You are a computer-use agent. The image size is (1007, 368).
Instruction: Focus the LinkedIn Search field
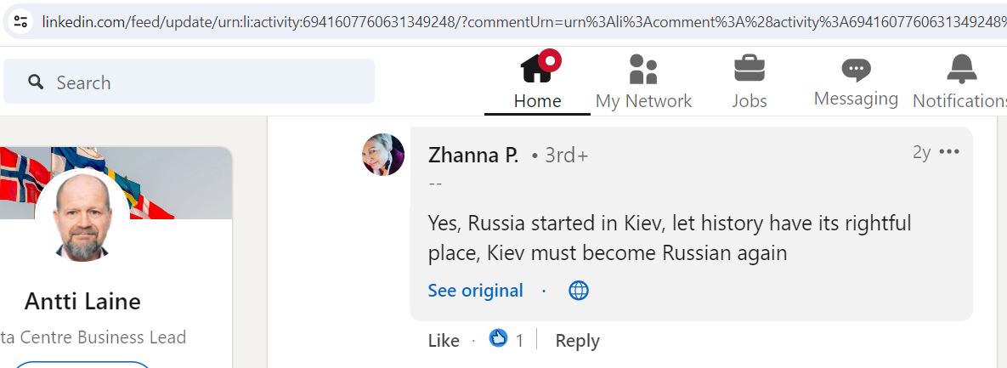[x=189, y=82]
